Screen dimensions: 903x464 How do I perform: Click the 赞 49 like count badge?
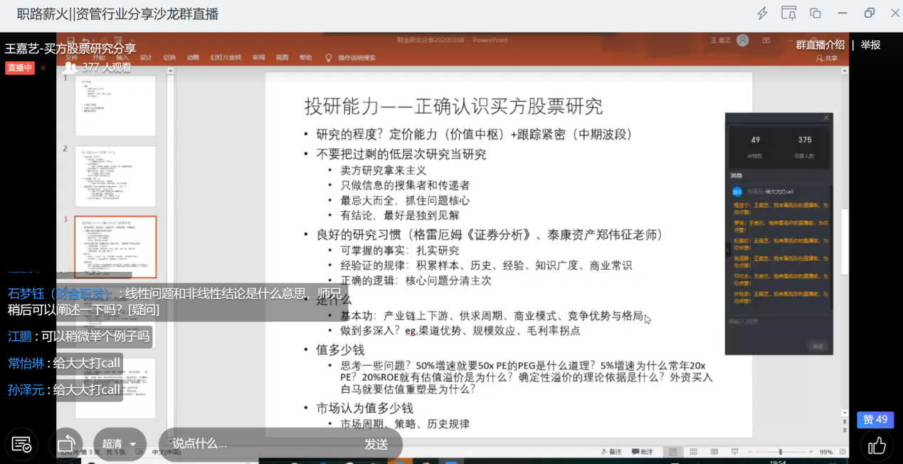coord(875,419)
